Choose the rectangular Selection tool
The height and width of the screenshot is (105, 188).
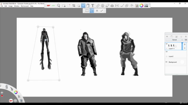click(64, 6)
